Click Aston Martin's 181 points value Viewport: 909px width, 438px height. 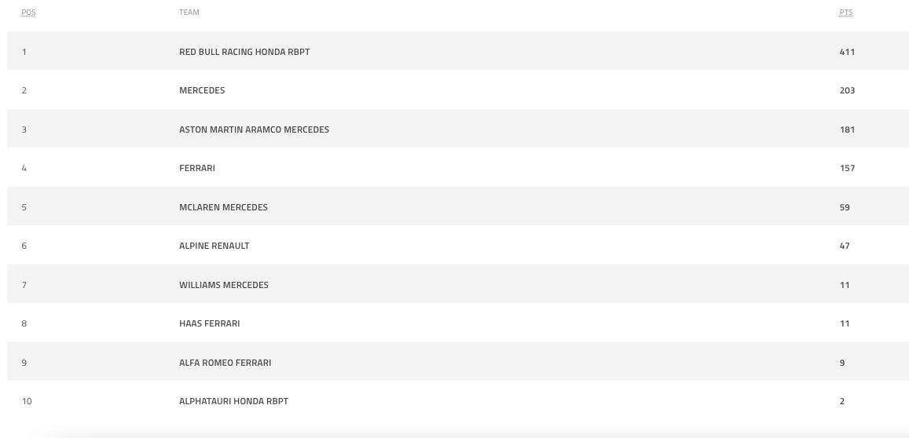point(847,130)
